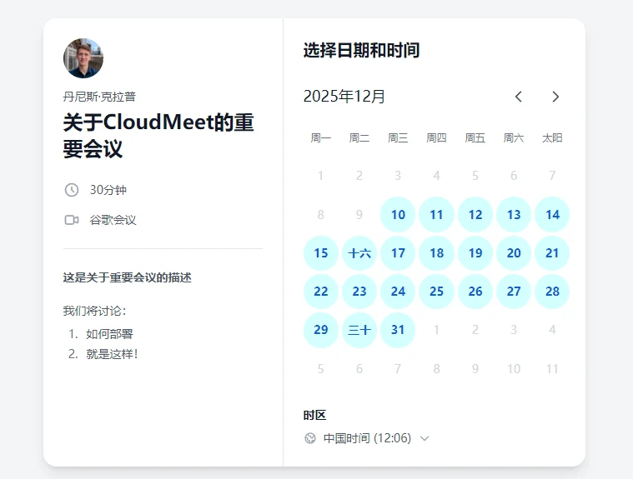Go to the previous month arrow
The height and width of the screenshot is (479, 633).
[518, 97]
